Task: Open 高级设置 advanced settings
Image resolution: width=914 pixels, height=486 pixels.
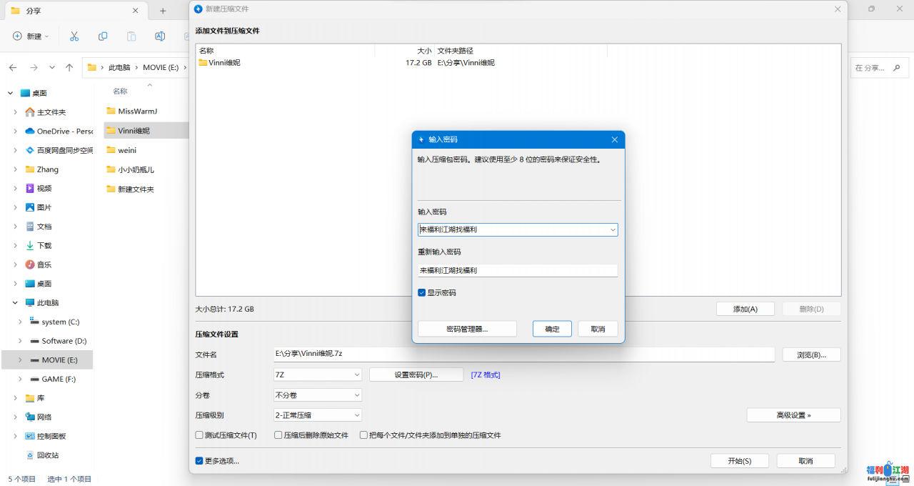Action: (793, 415)
